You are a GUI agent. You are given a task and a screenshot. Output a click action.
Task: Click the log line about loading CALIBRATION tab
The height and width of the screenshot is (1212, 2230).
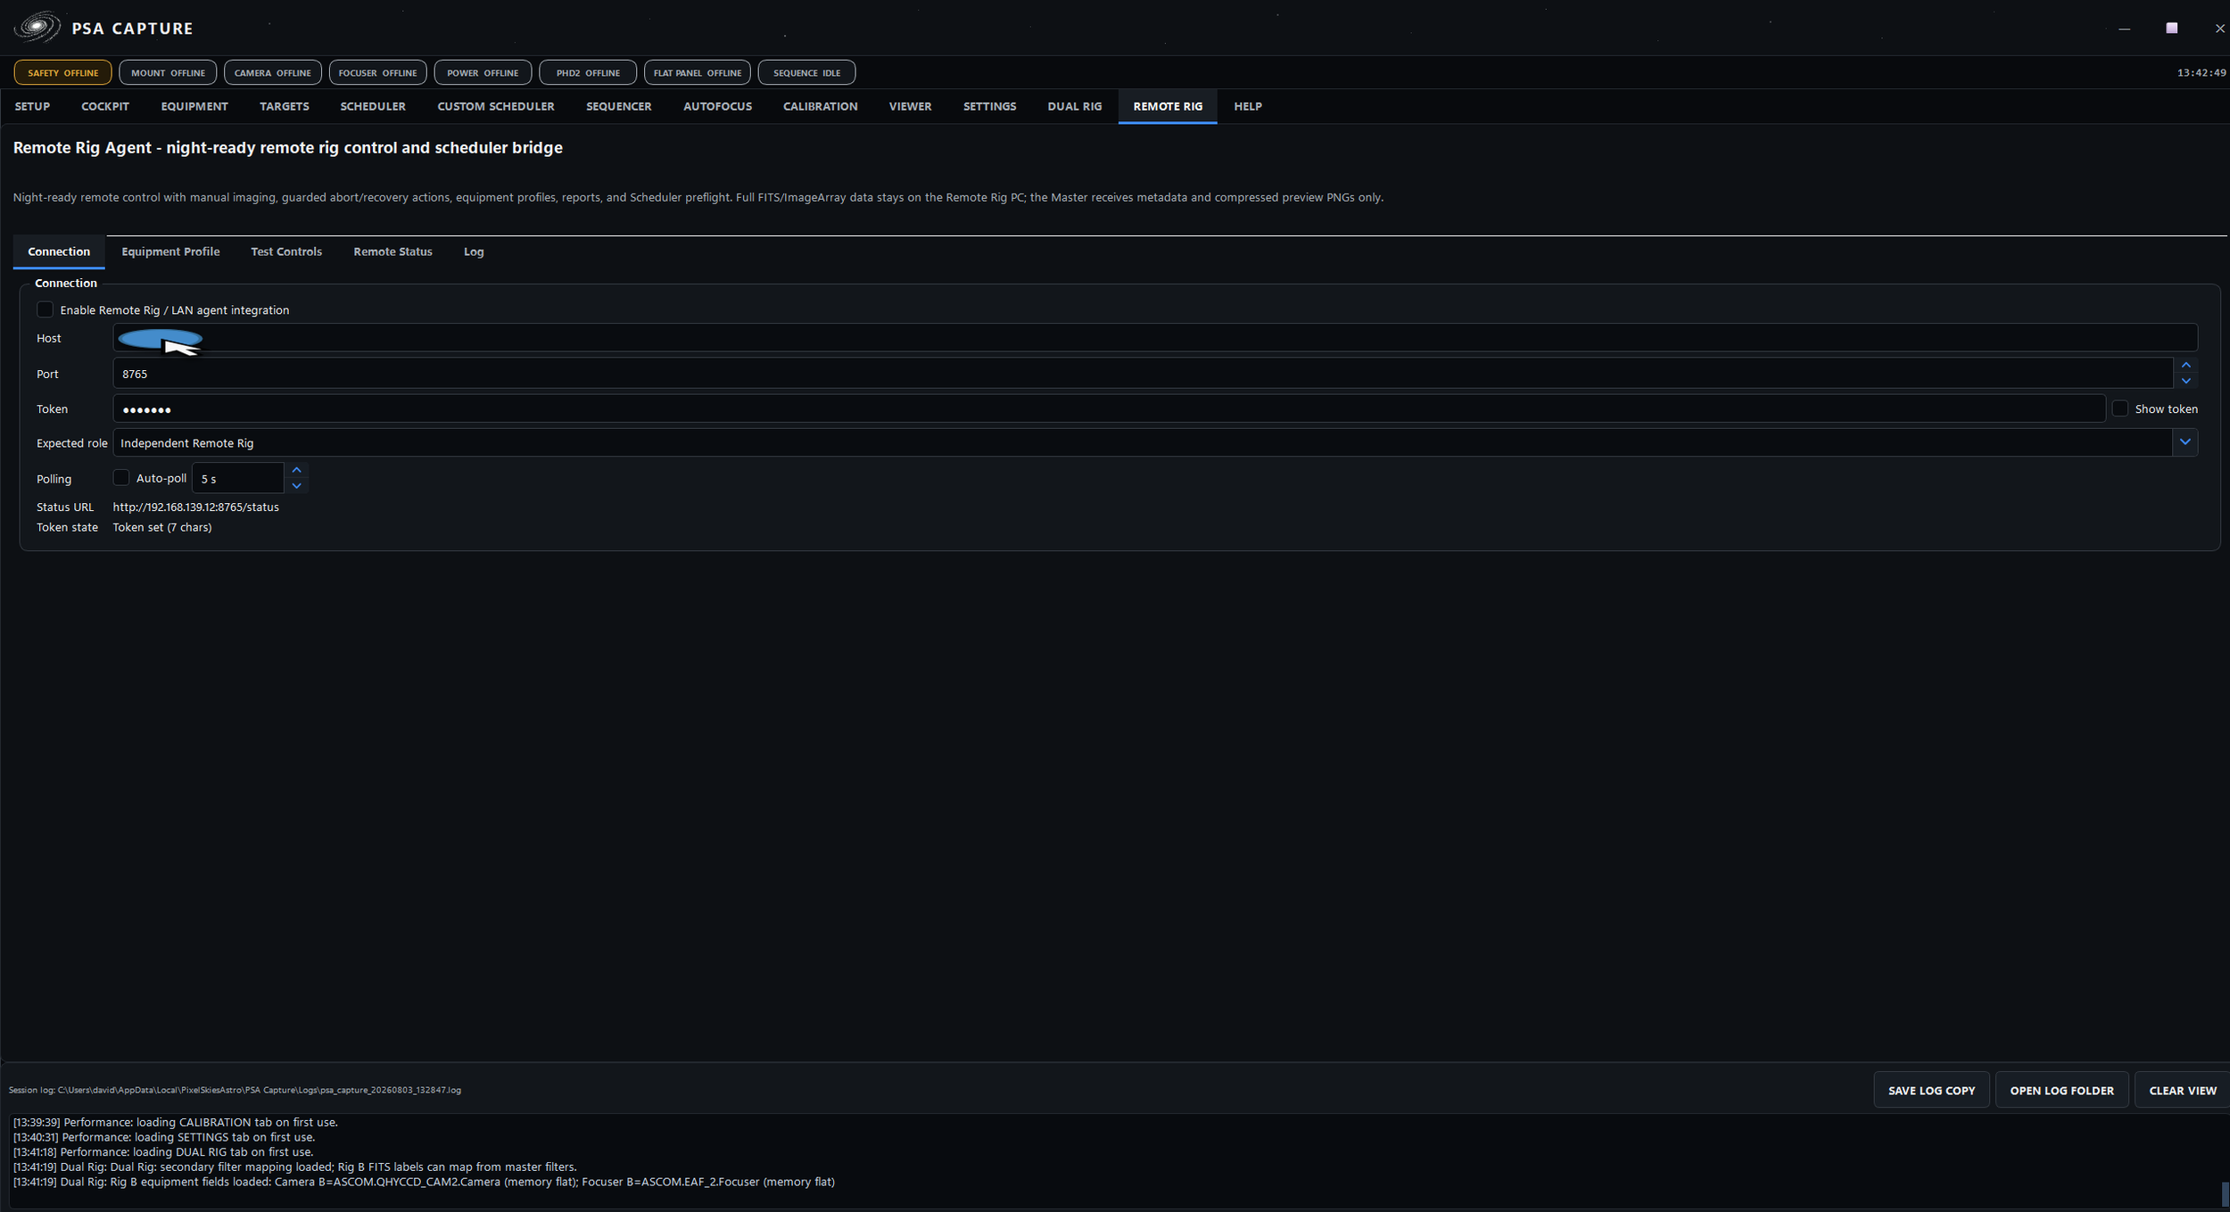tap(176, 1122)
